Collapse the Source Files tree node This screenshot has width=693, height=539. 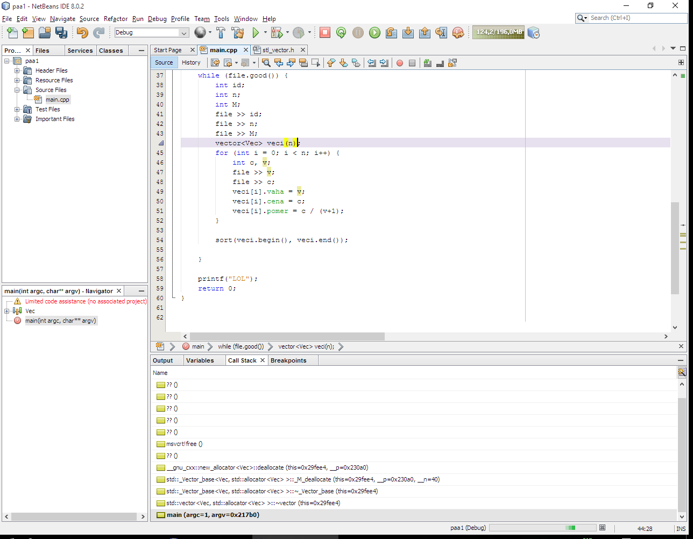(x=17, y=90)
